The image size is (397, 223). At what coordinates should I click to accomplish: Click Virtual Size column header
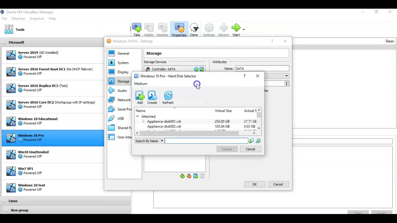[x=223, y=111]
